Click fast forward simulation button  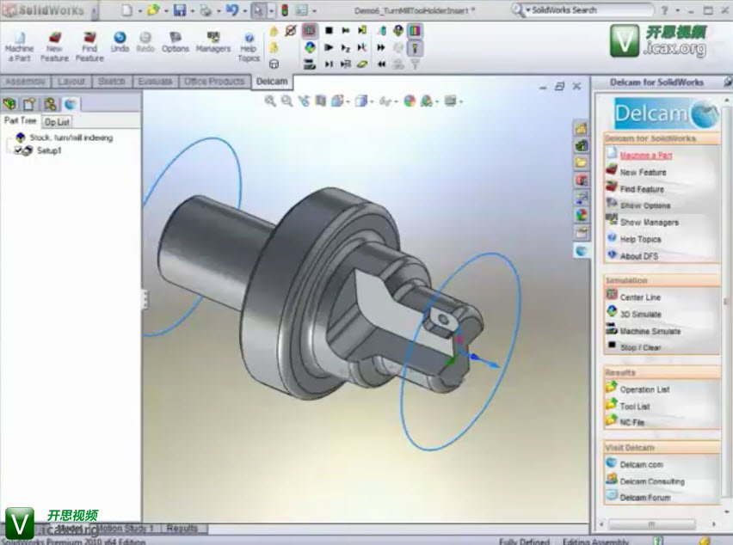[381, 47]
